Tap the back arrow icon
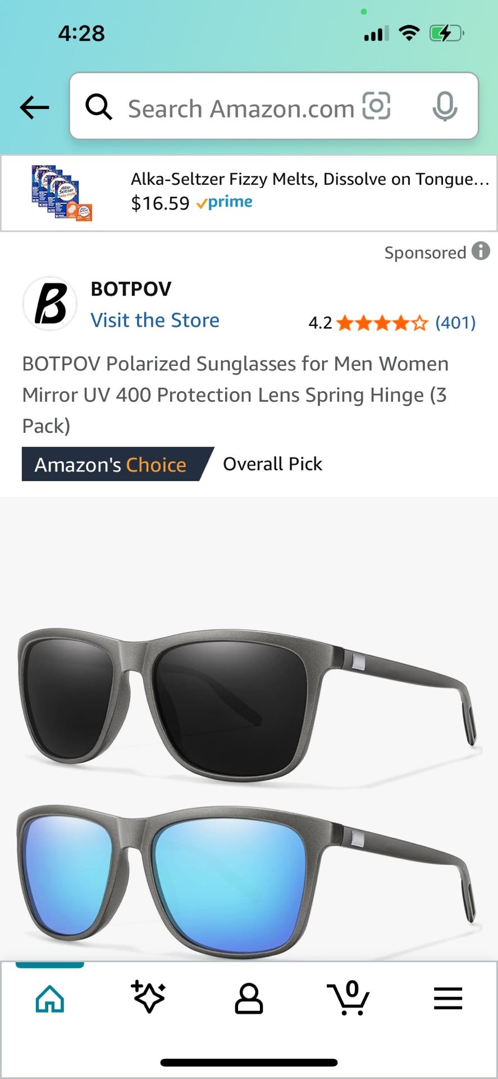 (x=34, y=107)
